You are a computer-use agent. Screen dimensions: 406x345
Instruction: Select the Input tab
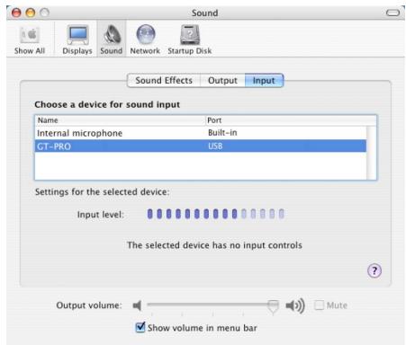(x=264, y=81)
